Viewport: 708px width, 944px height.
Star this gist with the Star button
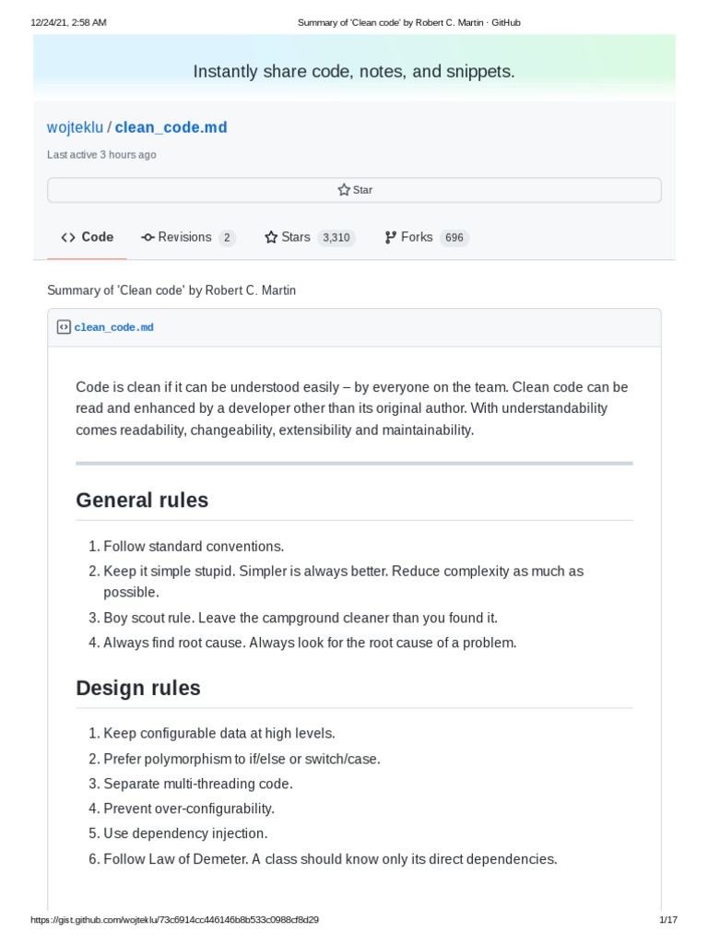pos(355,190)
